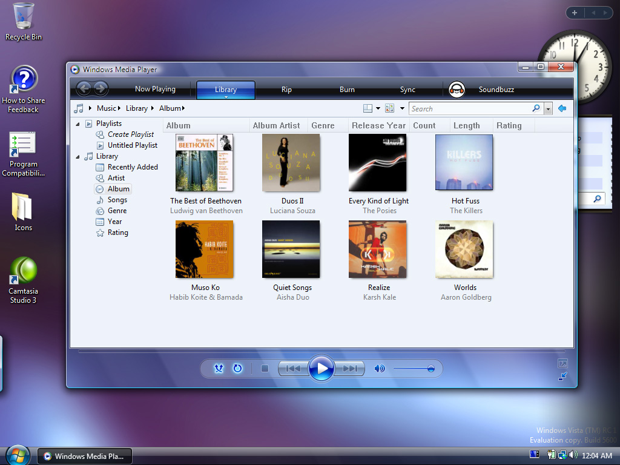Enable repeat playback
620x465 pixels.
[237, 368]
